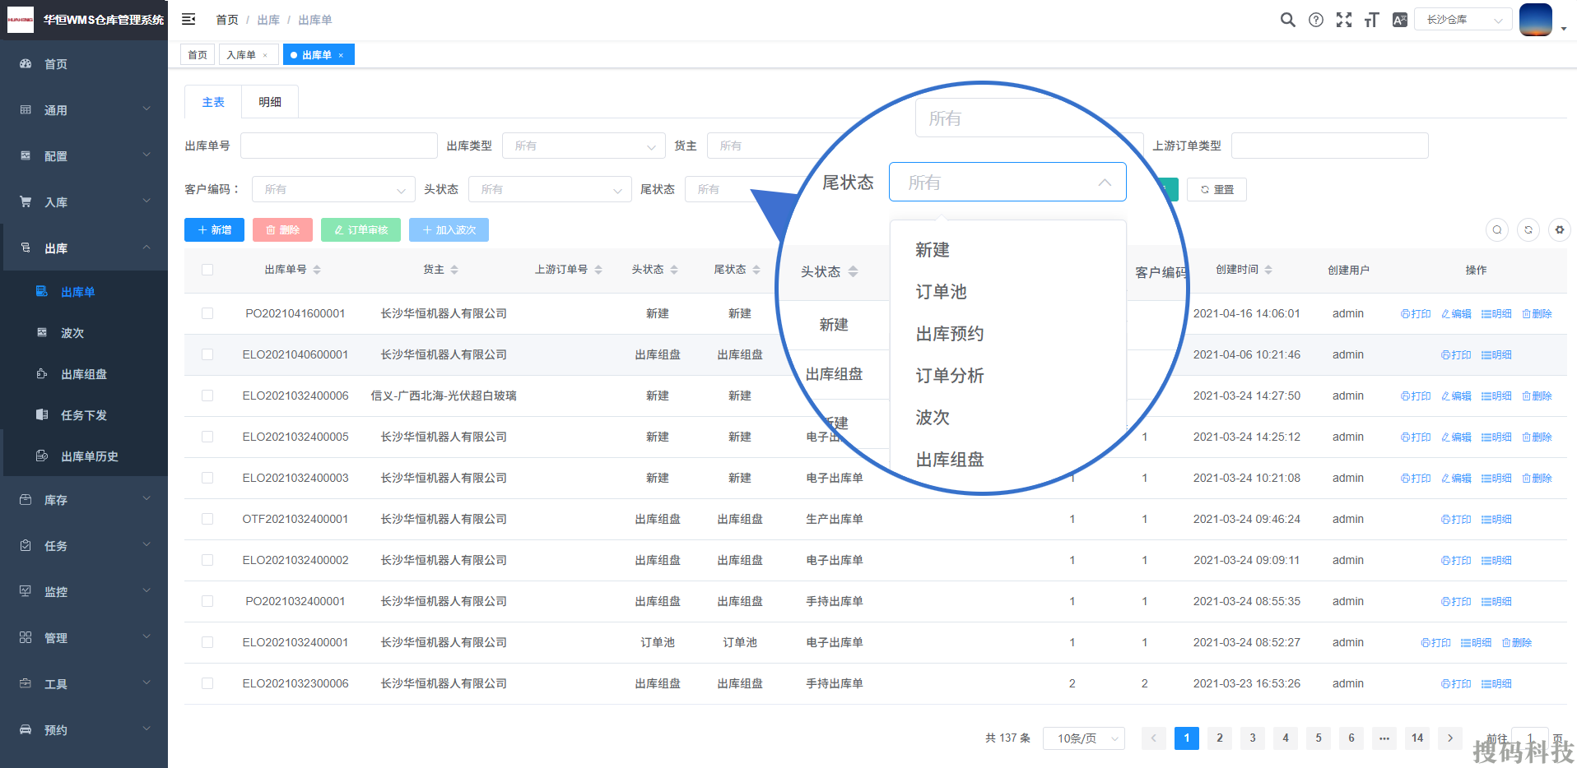Close the 出库单 tab
The height and width of the screenshot is (768, 1577).
click(x=341, y=56)
